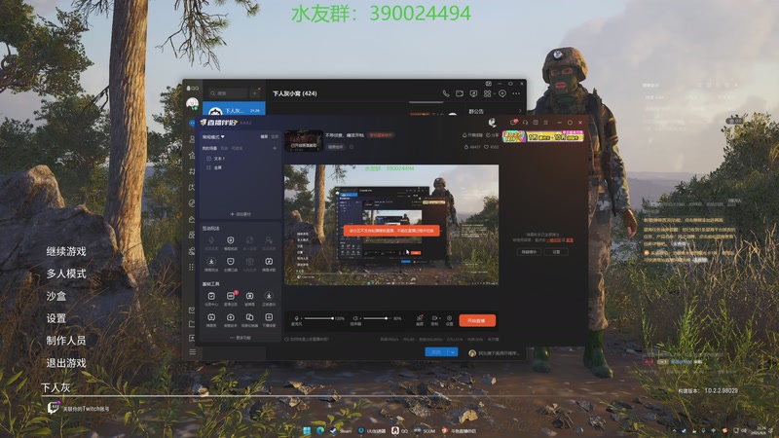Open the 画质 quality icon near start button
This screenshot has height=438, width=779.
click(x=420, y=320)
